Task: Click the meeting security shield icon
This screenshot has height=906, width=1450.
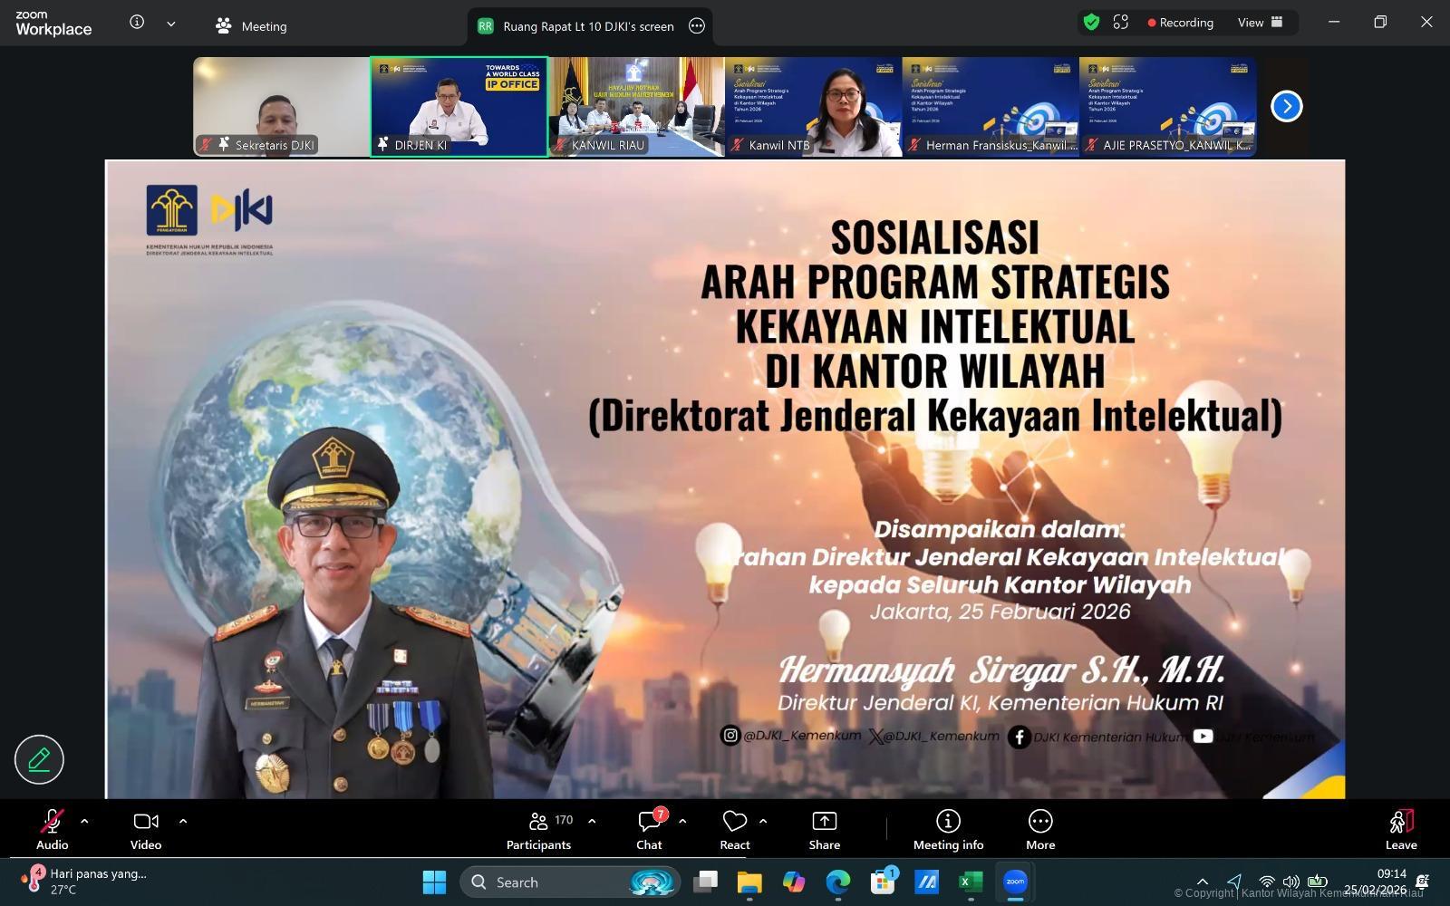Action: [x=1090, y=22]
